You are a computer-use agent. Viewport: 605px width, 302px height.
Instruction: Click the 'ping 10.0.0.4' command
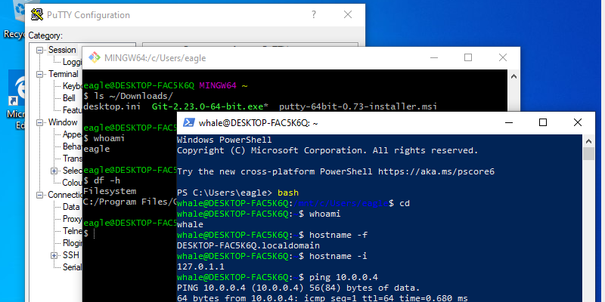point(344,277)
